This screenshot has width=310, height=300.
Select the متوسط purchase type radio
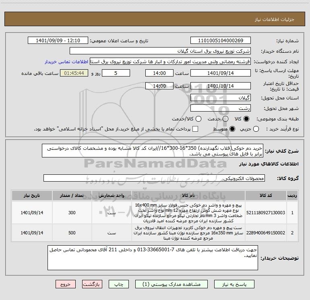tap(232, 129)
